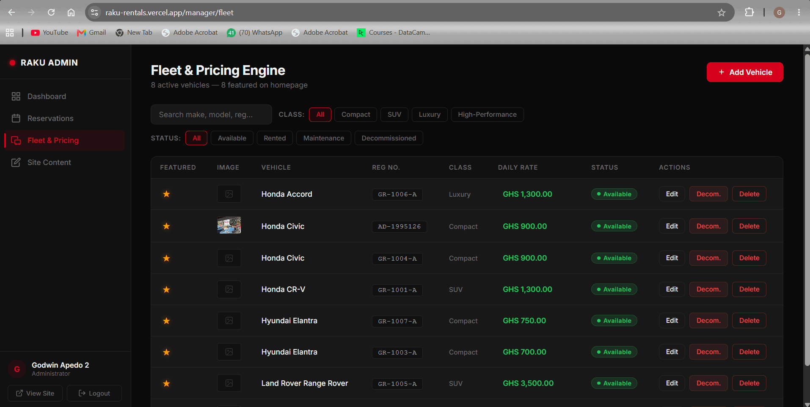Click registration number GR-1006-A
Image resolution: width=810 pixels, height=407 pixels.
(397, 194)
